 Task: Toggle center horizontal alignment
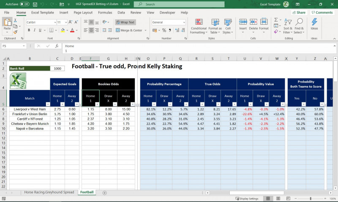[x=91, y=30]
